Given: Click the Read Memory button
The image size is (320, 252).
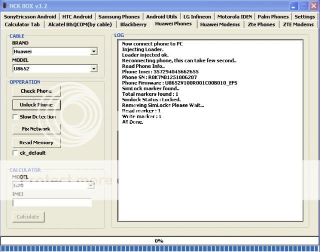Looking at the screenshot, I should coord(36,143).
